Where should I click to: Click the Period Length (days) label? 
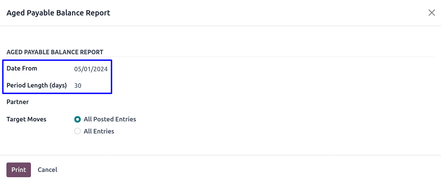click(37, 85)
